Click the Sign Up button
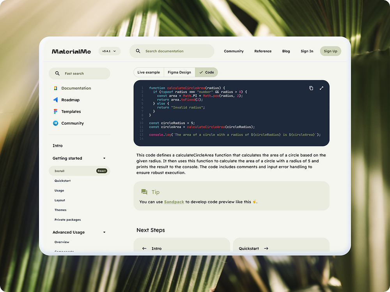This screenshot has height=292, width=390. [330, 51]
